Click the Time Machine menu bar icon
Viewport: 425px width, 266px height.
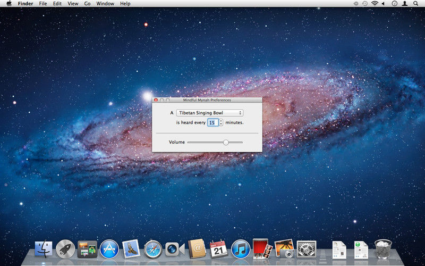[365, 4]
